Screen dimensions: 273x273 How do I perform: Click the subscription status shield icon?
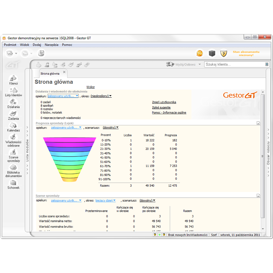[x=224, y=54]
